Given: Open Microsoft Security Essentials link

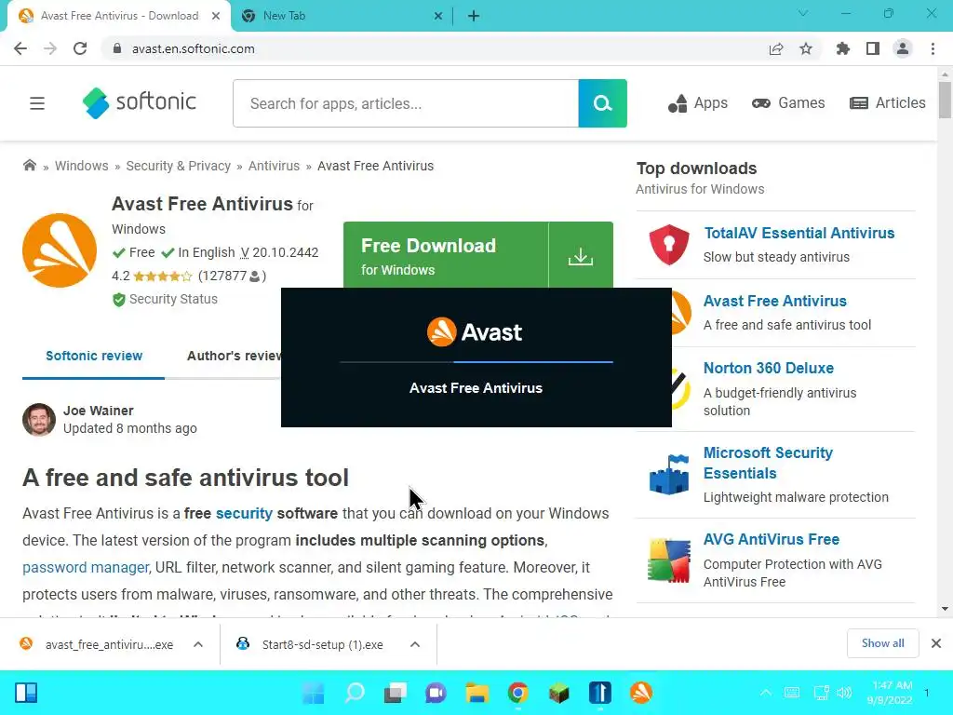Looking at the screenshot, I should point(768,463).
